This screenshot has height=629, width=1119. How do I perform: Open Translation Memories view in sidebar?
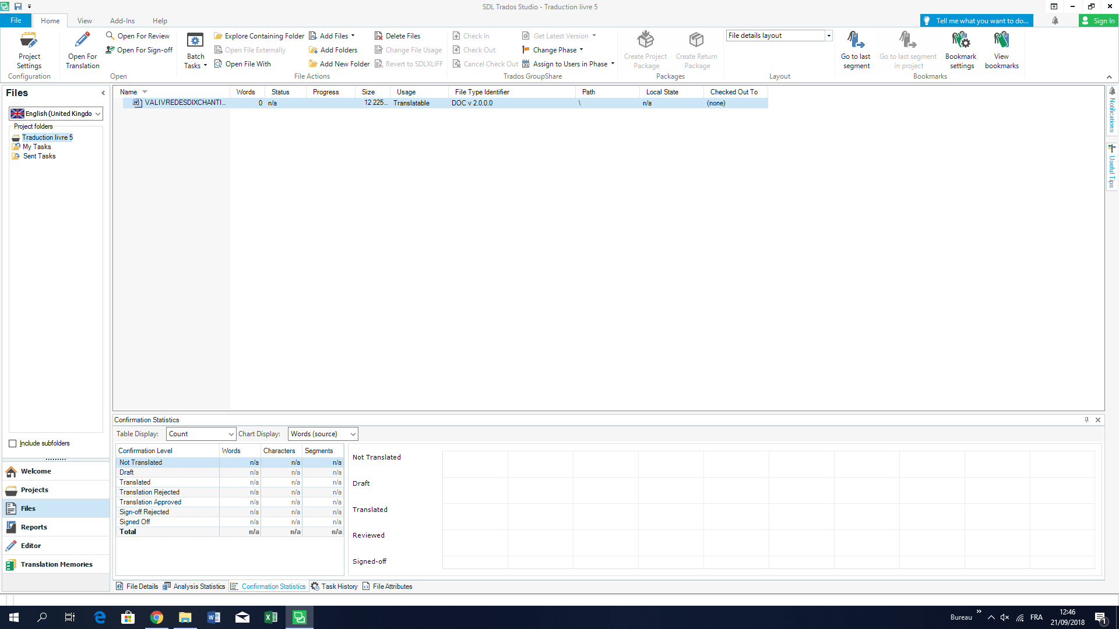pos(56,564)
